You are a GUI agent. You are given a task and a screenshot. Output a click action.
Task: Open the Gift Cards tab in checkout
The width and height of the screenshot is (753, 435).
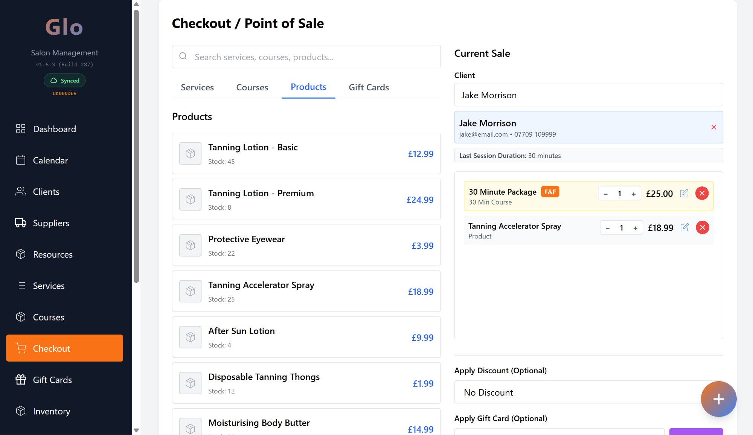tap(369, 87)
